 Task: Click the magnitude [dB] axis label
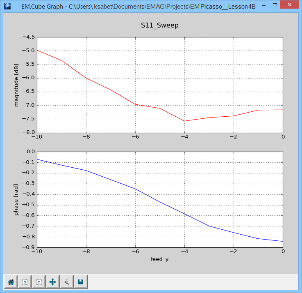point(17,85)
